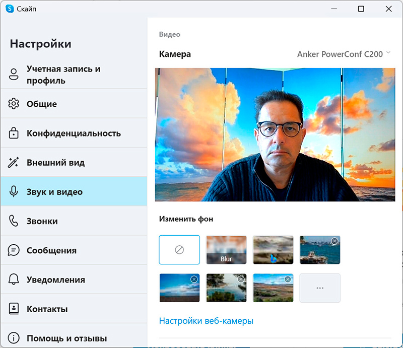Expand the Anker PowerConf C200 camera dropdown
This screenshot has height=348, width=403.
point(344,54)
